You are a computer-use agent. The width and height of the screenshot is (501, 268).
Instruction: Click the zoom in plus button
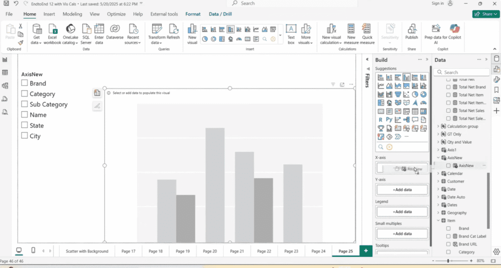[x=471, y=261]
